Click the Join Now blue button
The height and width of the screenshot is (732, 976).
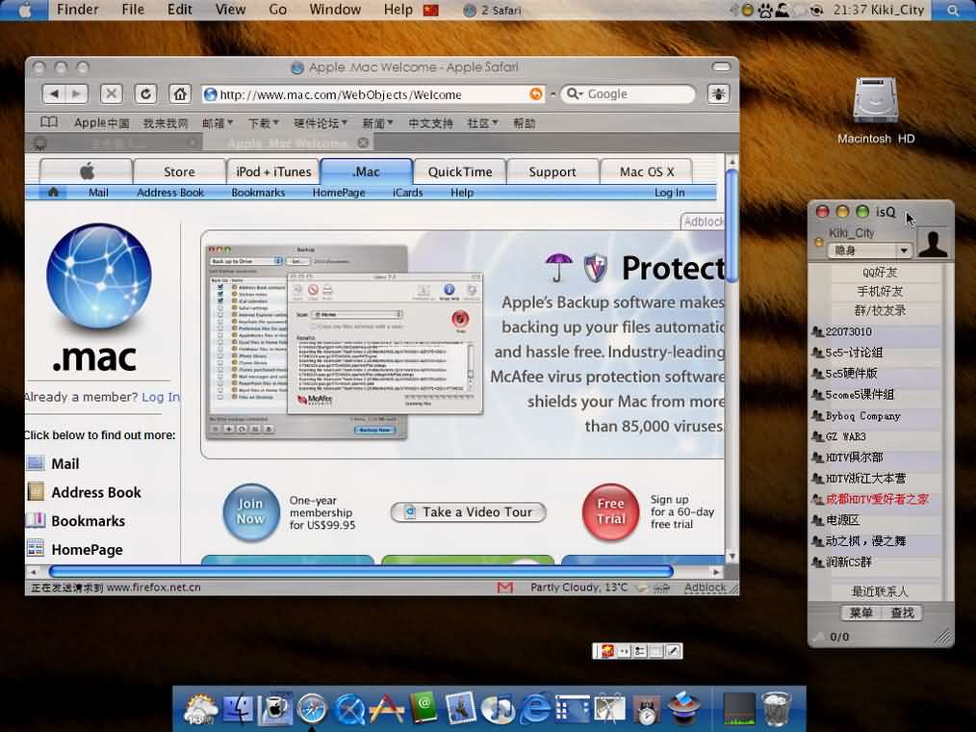pyautogui.click(x=251, y=511)
